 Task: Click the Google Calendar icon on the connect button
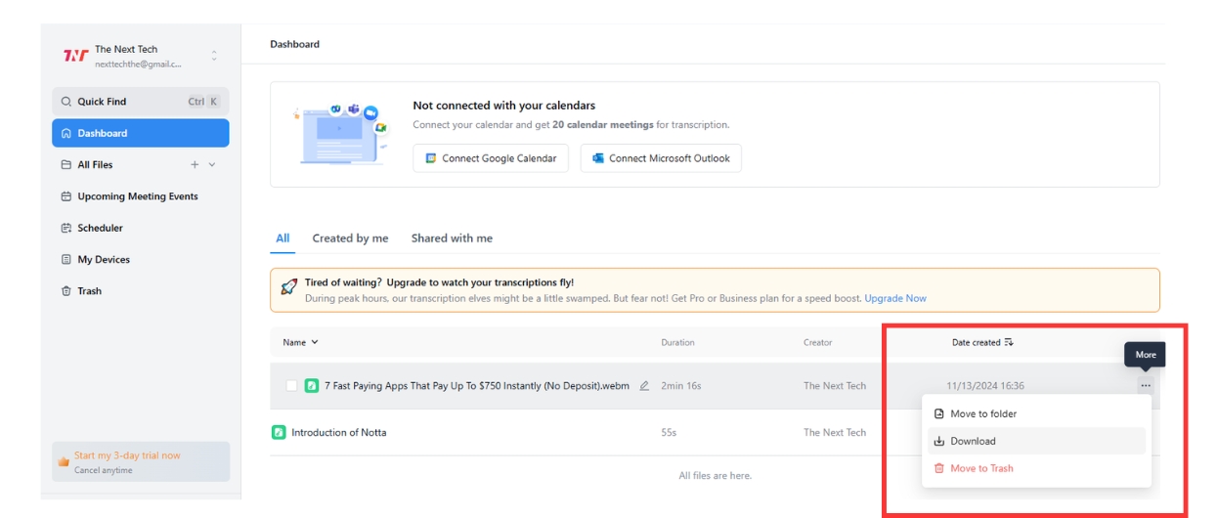click(431, 158)
